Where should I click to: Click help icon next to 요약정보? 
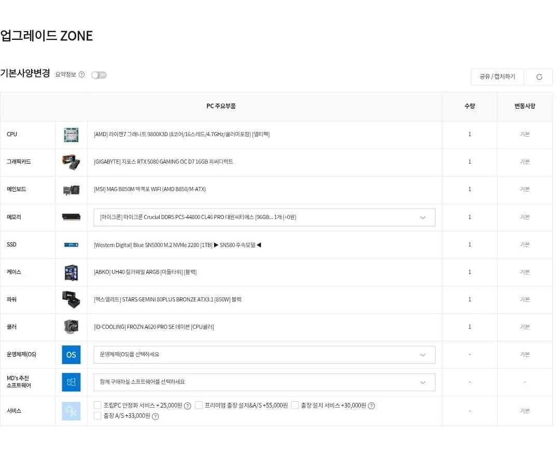click(x=81, y=75)
